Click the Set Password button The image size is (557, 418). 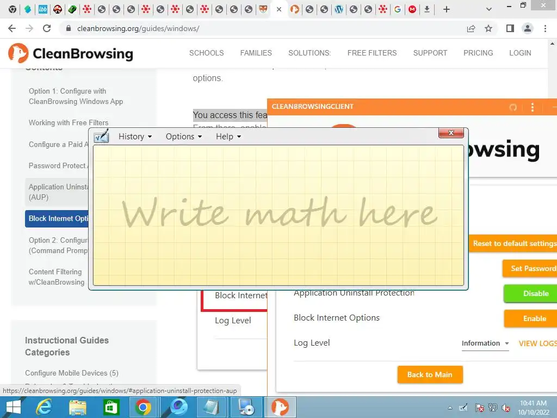pos(530,268)
